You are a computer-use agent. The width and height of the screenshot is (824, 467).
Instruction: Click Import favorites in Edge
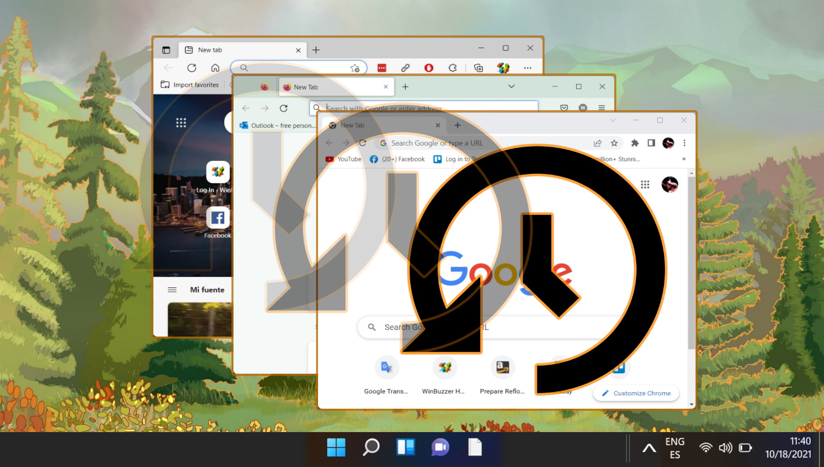pos(190,85)
